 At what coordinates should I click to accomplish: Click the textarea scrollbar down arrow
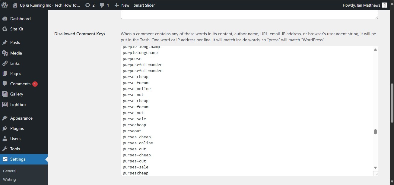375,168
